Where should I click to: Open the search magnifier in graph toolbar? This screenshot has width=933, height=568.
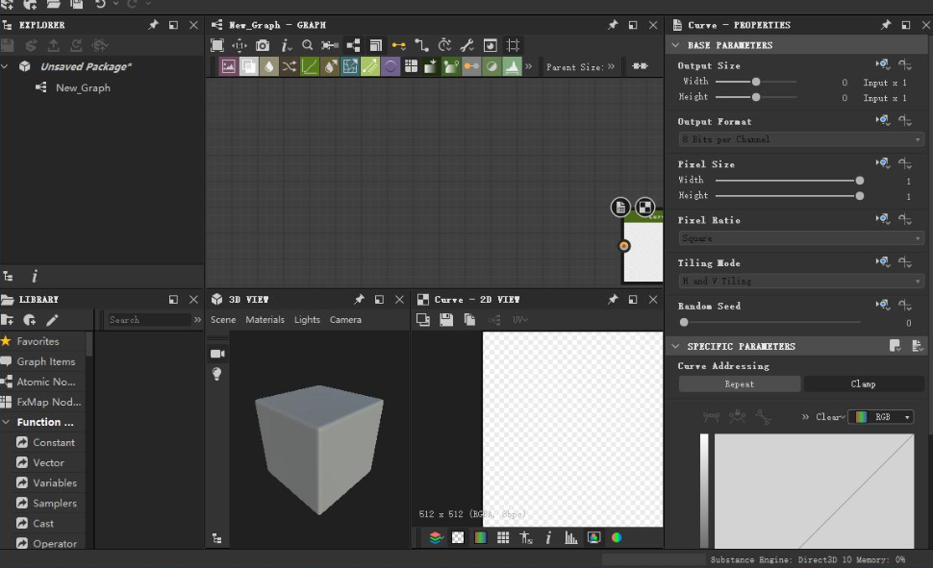307,45
